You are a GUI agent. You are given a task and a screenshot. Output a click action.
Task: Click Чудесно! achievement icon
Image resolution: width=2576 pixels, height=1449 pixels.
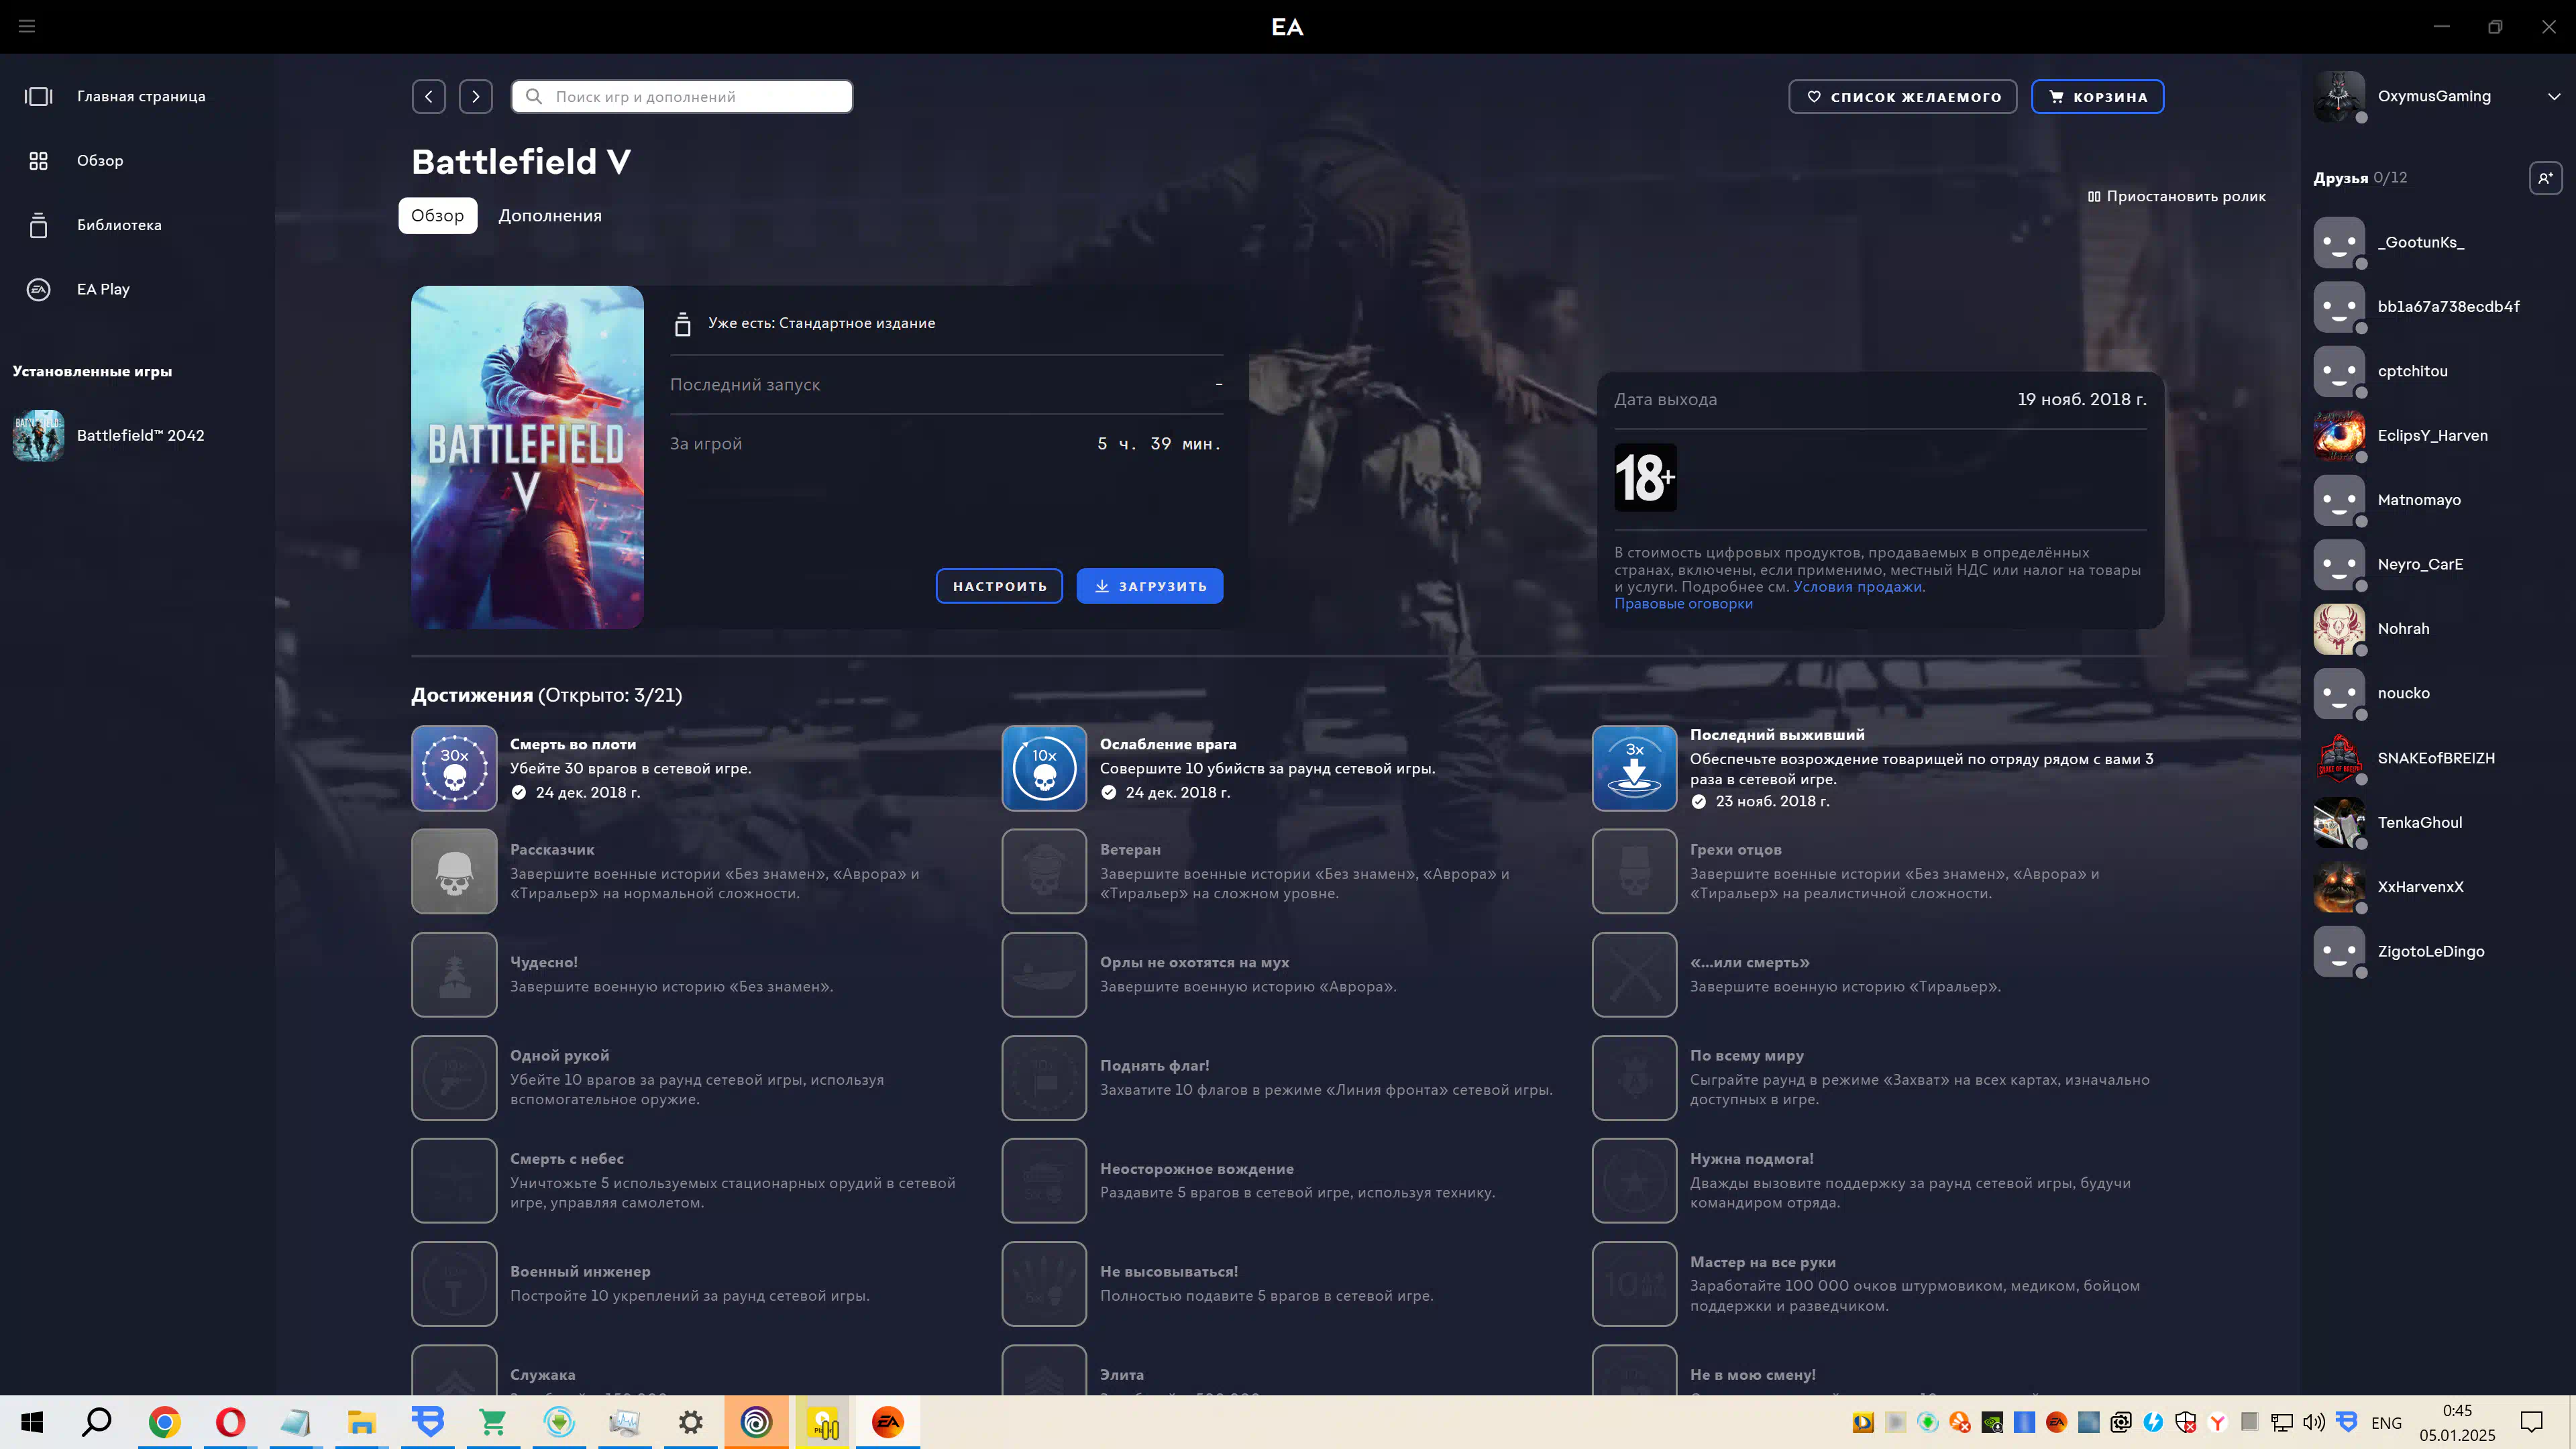454,975
